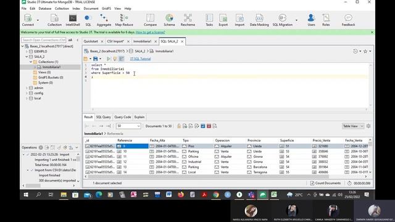
Task: Open the 3T SQL Tutorial link
Action: coord(140,59)
